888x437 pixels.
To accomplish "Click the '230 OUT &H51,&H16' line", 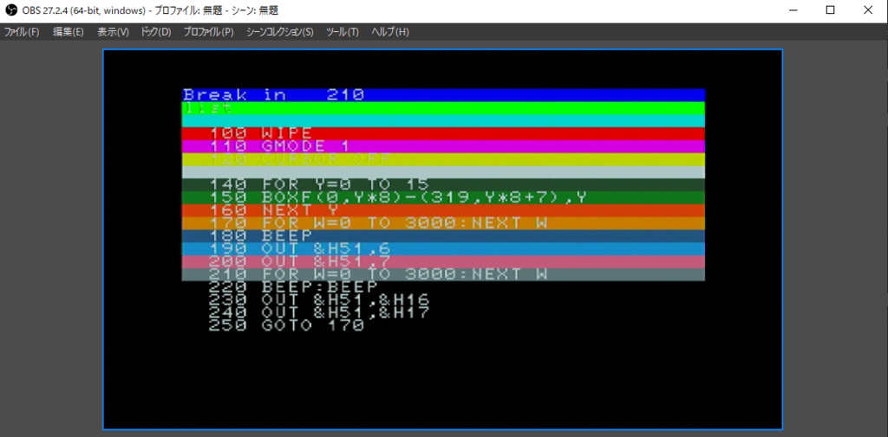I will pos(319,299).
